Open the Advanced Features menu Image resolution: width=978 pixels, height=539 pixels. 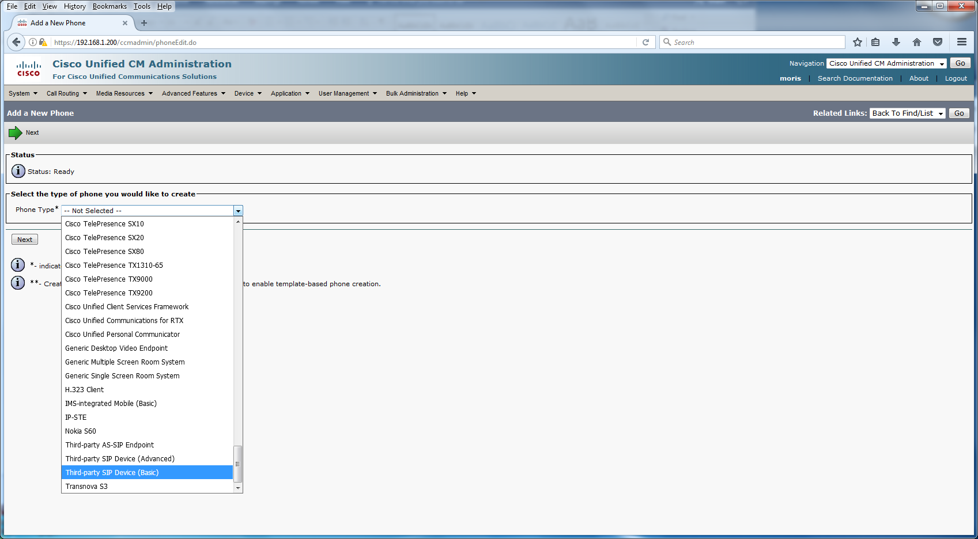point(194,93)
